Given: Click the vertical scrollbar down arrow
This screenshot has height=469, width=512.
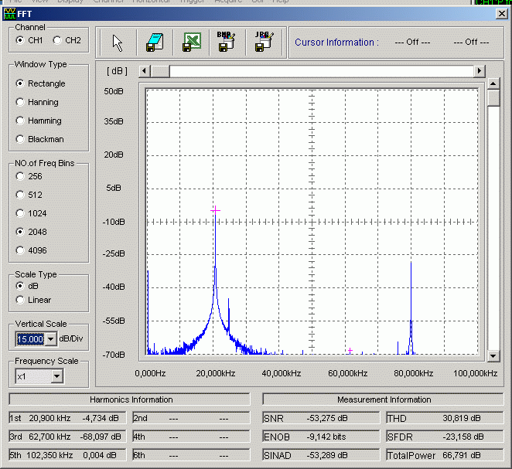Looking at the screenshot, I should tap(493, 356).
